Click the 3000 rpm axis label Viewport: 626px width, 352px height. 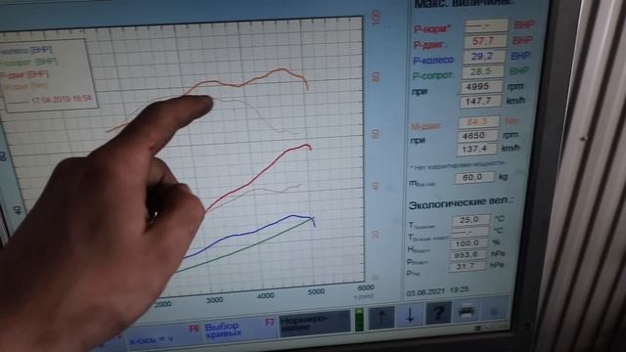tap(214, 300)
